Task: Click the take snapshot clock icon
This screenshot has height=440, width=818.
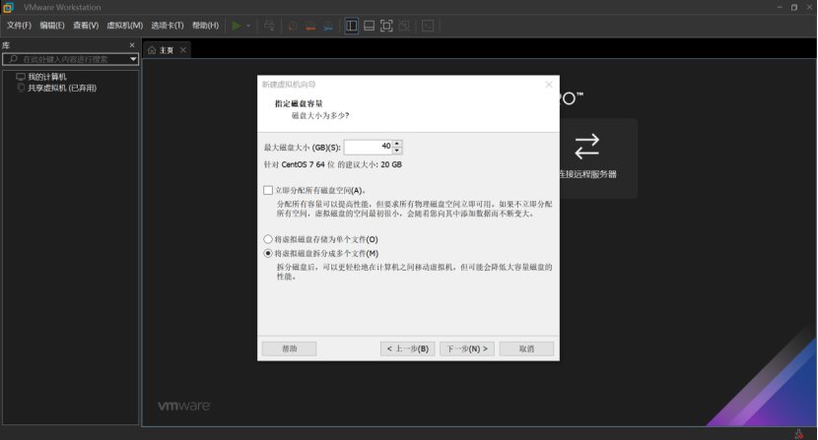Action: coord(293,26)
